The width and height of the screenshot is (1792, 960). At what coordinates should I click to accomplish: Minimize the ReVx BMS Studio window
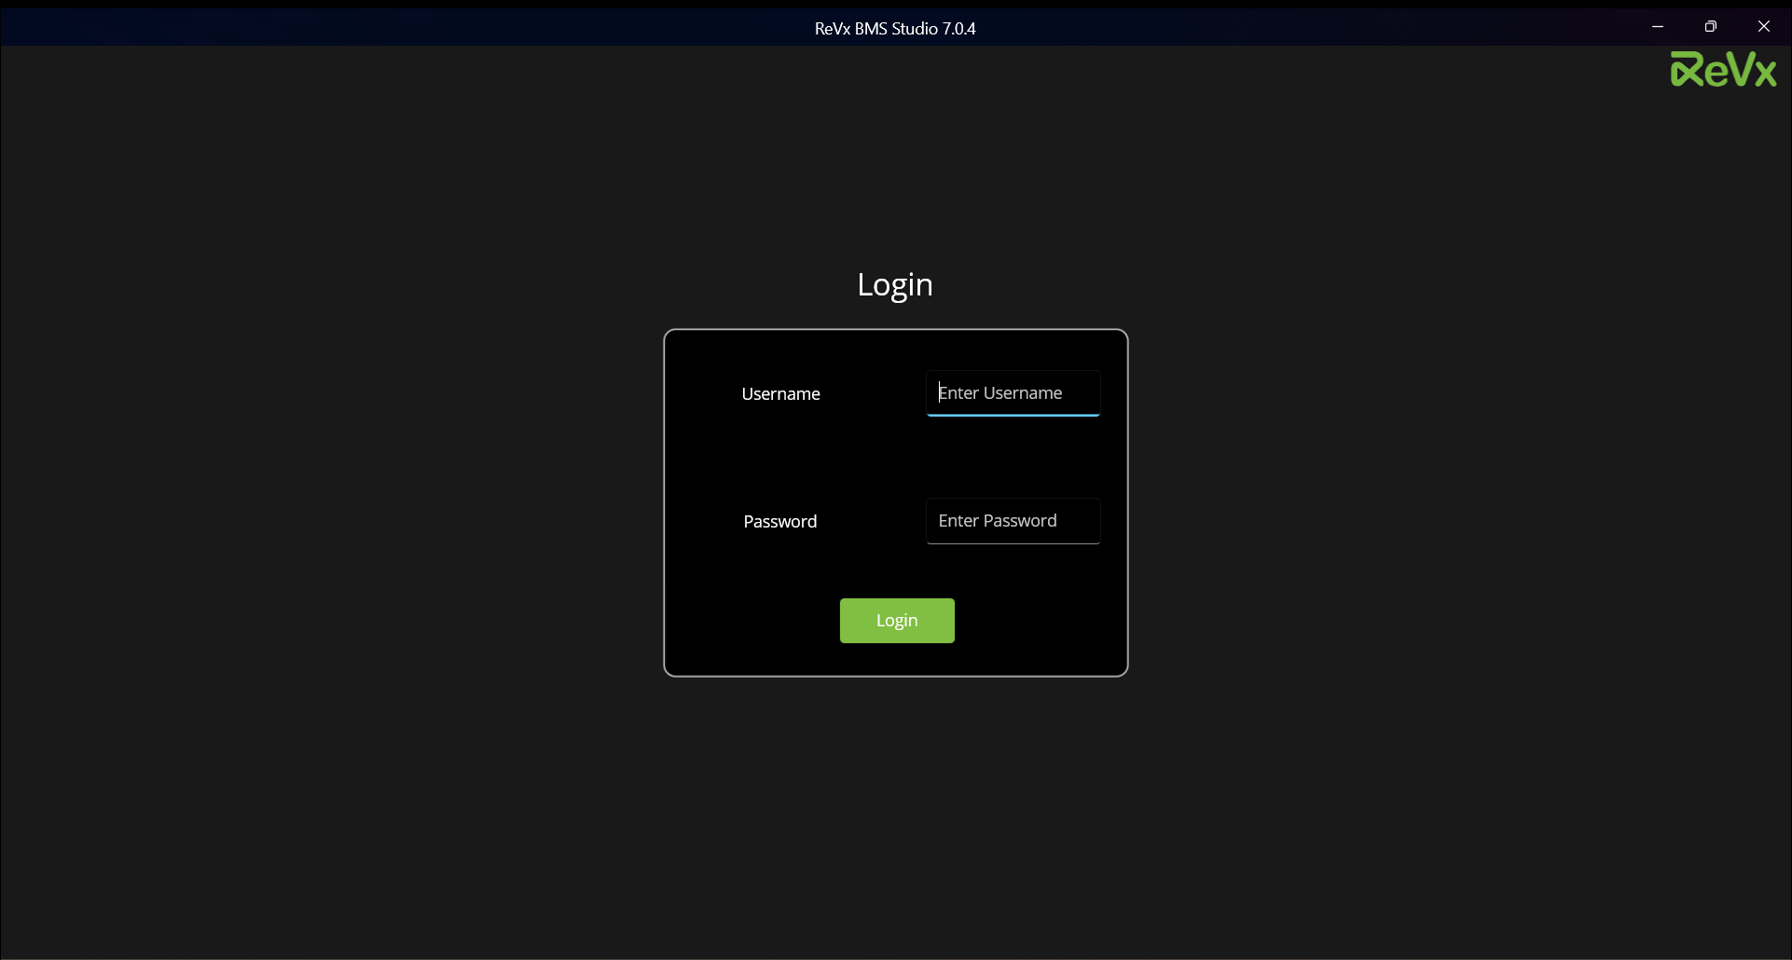(1657, 27)
